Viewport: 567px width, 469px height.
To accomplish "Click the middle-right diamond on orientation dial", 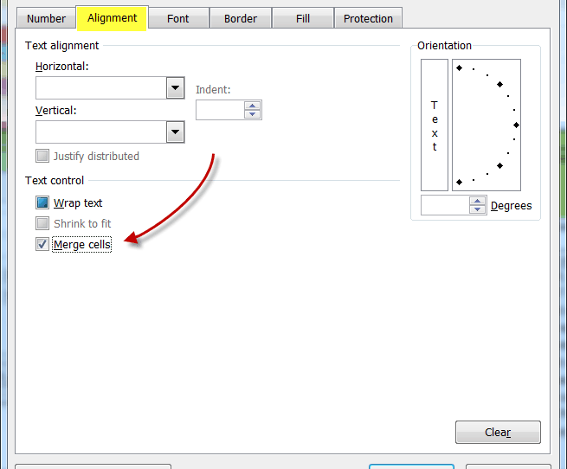I will [517, 125].
